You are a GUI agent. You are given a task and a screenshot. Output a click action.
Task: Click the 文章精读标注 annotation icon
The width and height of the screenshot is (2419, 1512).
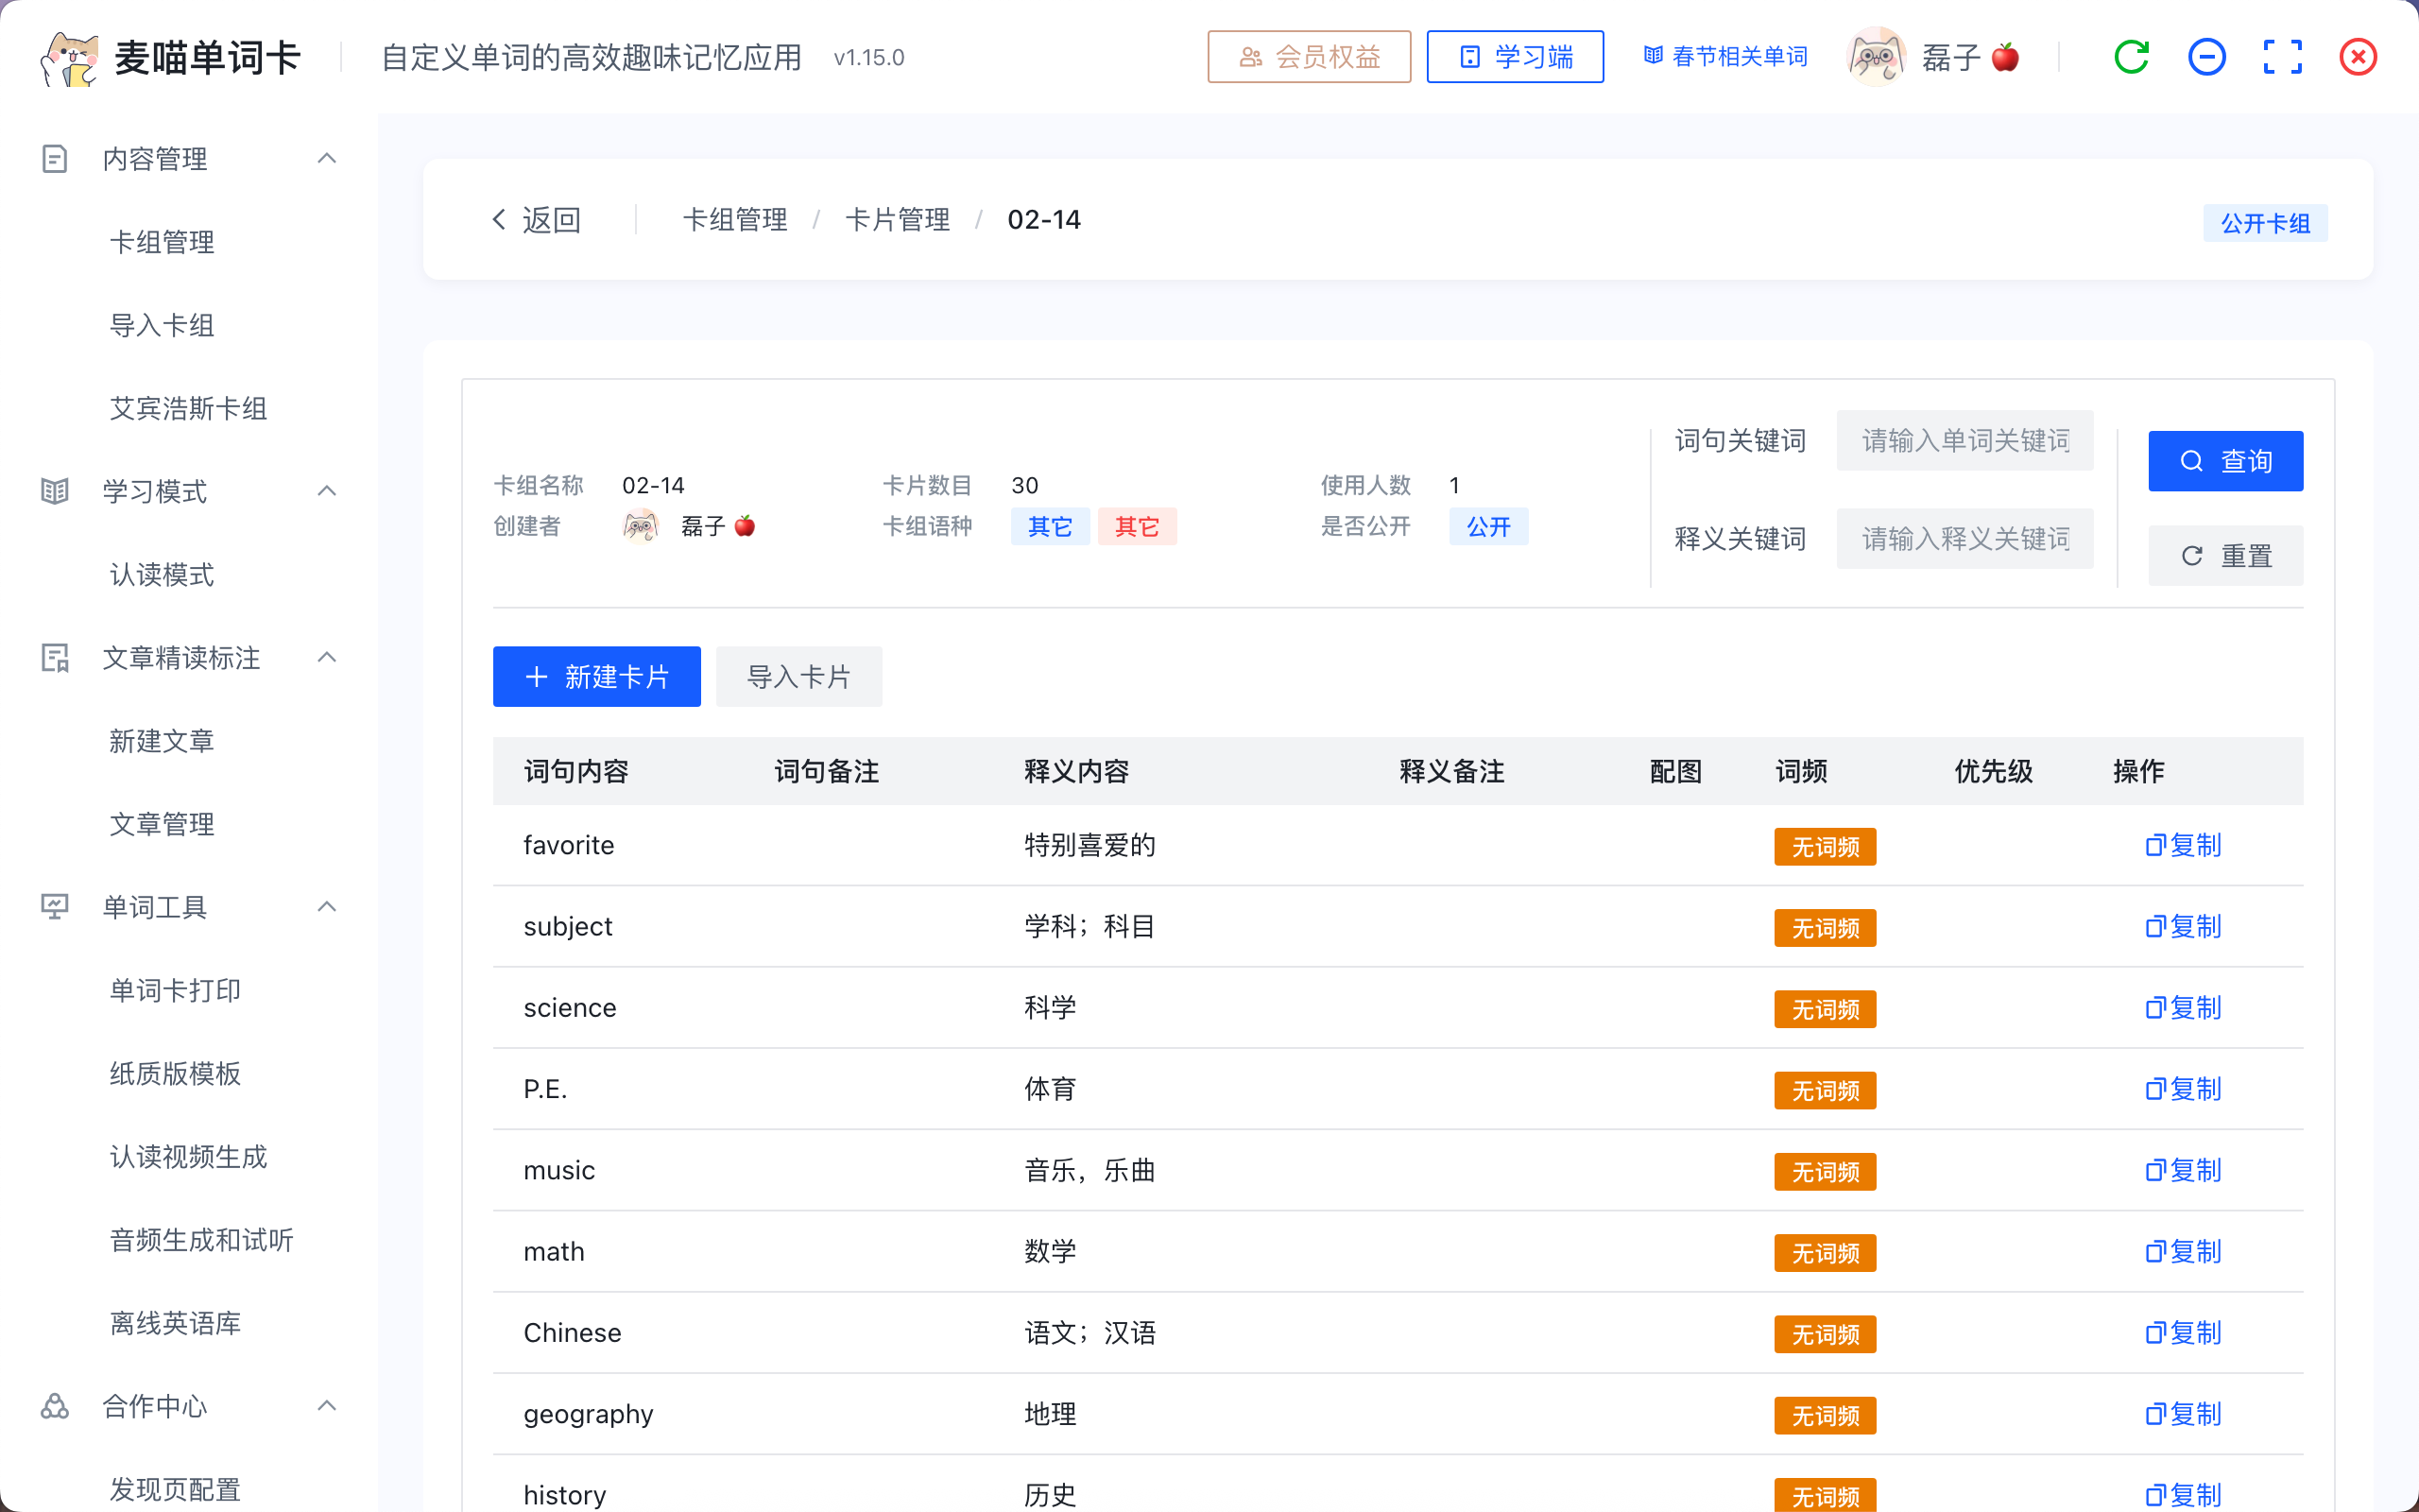(54, 658)
